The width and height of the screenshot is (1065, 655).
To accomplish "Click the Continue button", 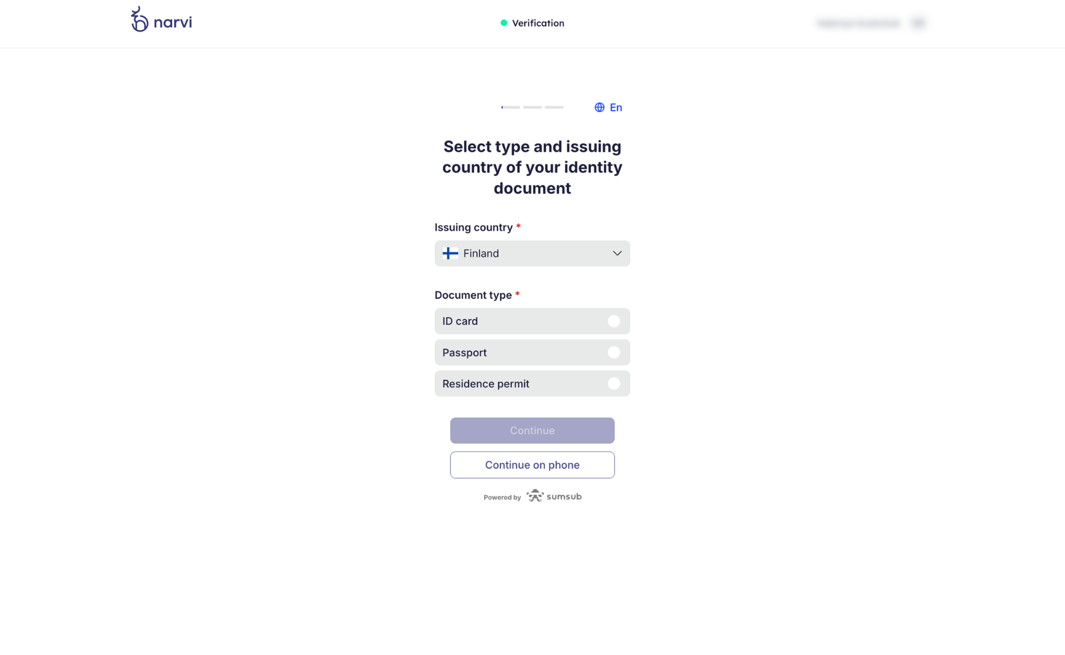I will click(x=532, y=430).
